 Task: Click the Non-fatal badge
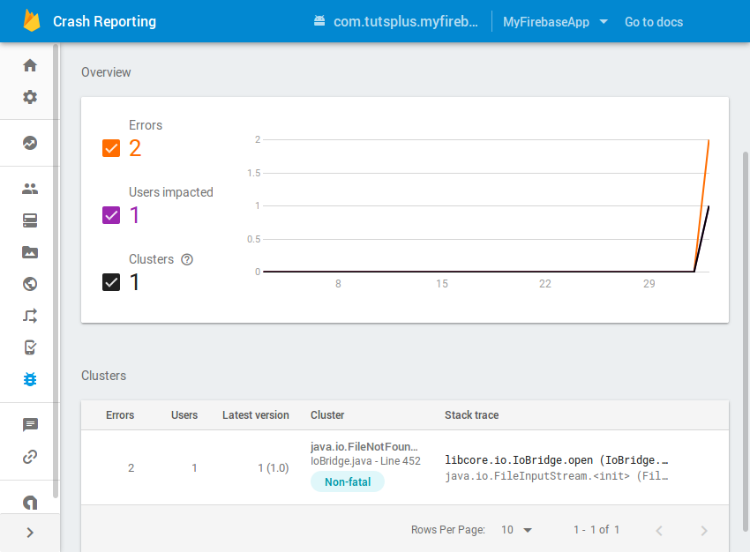[348, 481]
